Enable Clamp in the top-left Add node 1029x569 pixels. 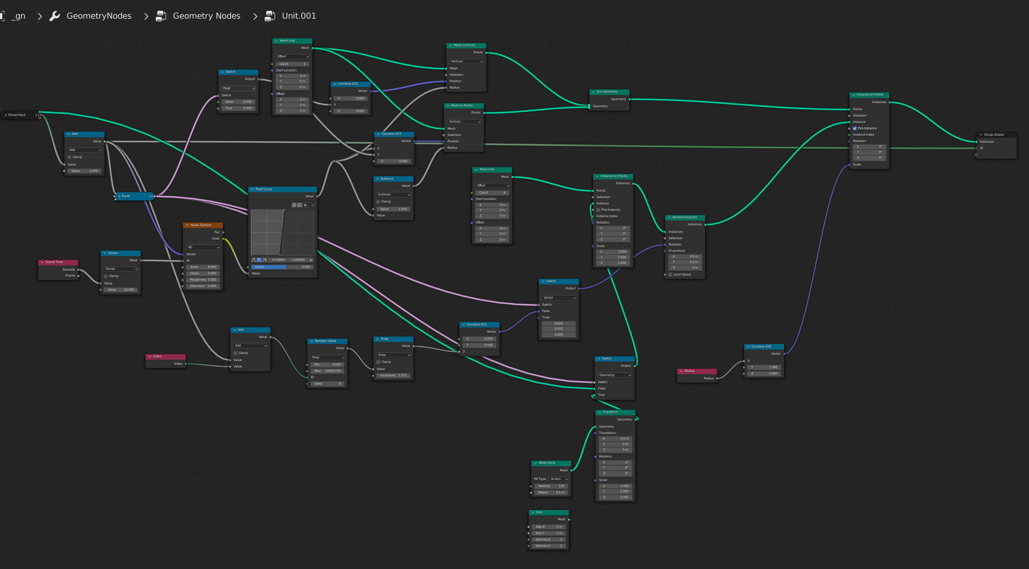pyautogui.click(x=70, y=157)
